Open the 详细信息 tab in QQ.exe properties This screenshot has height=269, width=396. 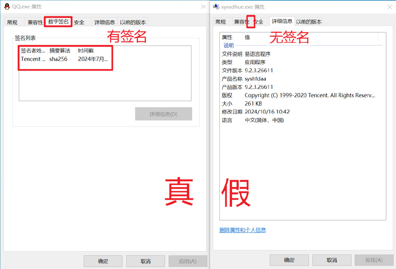click(104, 22)
